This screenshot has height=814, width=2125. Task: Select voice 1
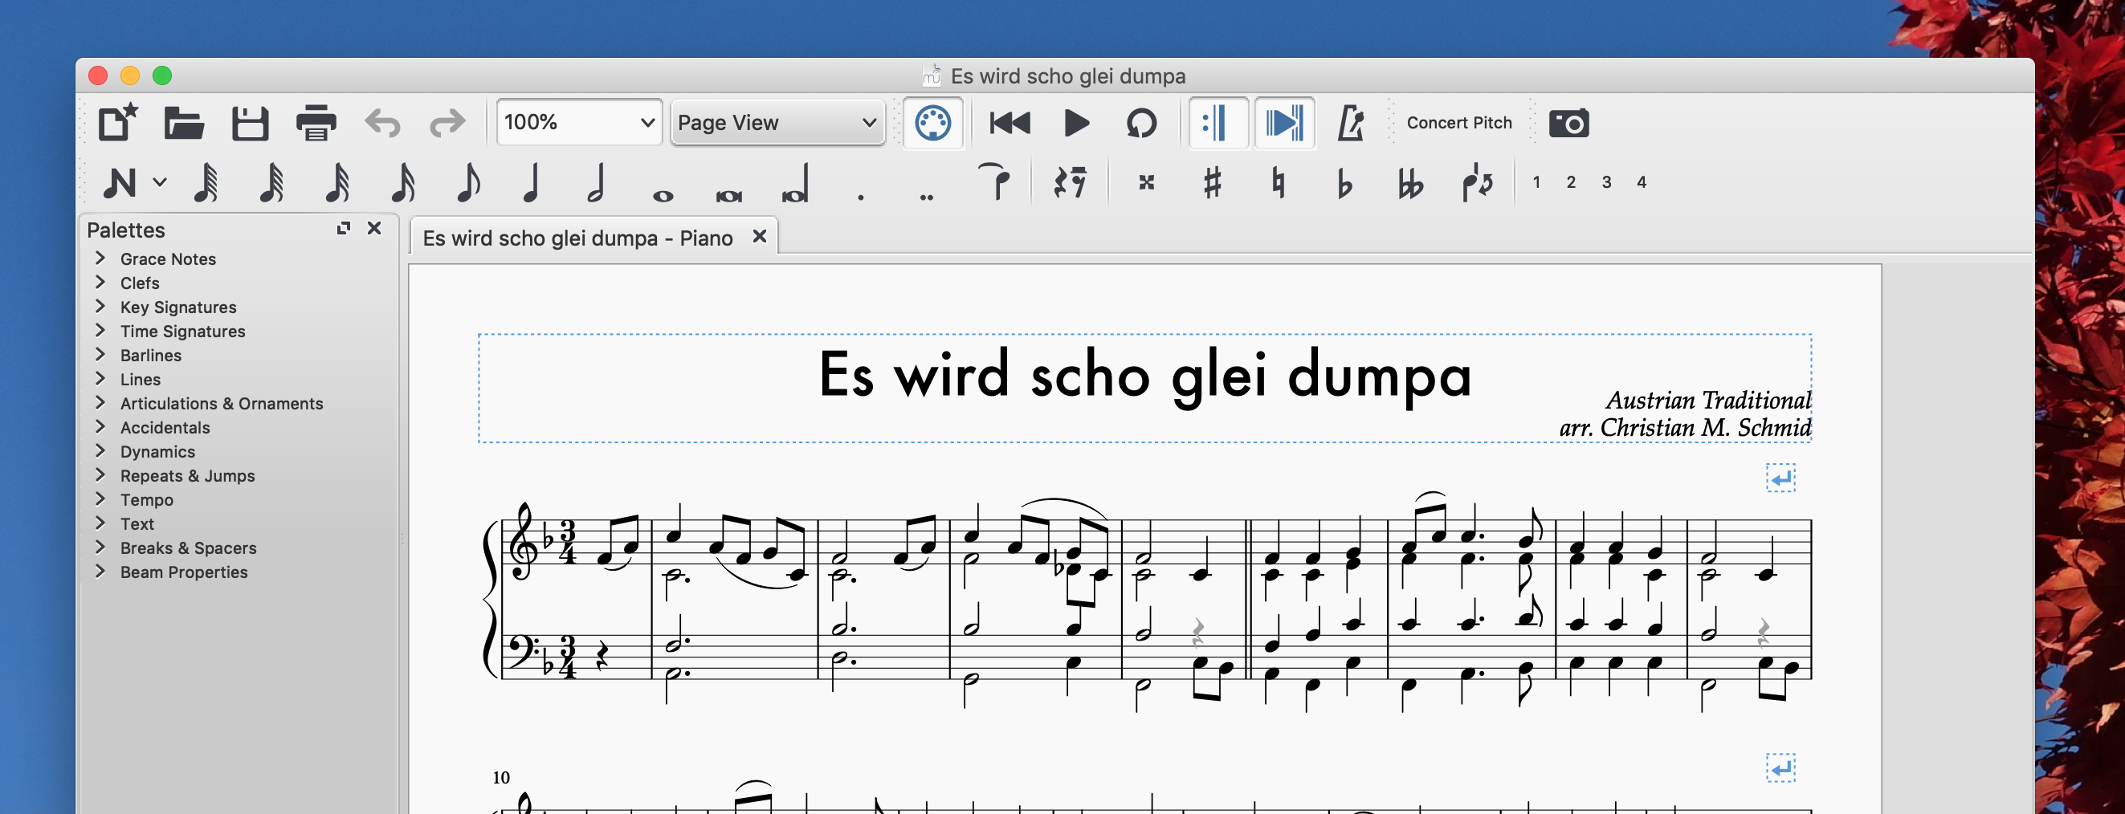click(1536, 182)
